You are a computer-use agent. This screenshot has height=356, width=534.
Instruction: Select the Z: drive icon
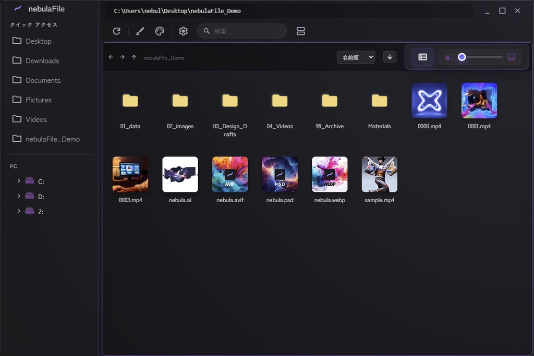click(30, 211)
